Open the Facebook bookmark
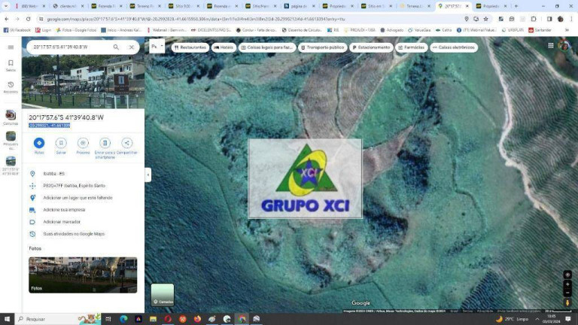 tap(17, 30)
